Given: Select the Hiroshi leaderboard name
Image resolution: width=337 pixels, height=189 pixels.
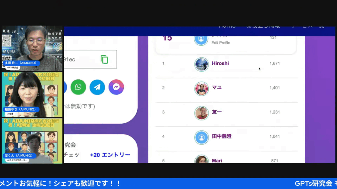Looking at the screenshot, I should point(220,63).
